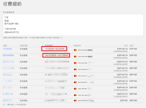Click the 方案 label in membership box
The image size is (146, 108).
point(6,18)
